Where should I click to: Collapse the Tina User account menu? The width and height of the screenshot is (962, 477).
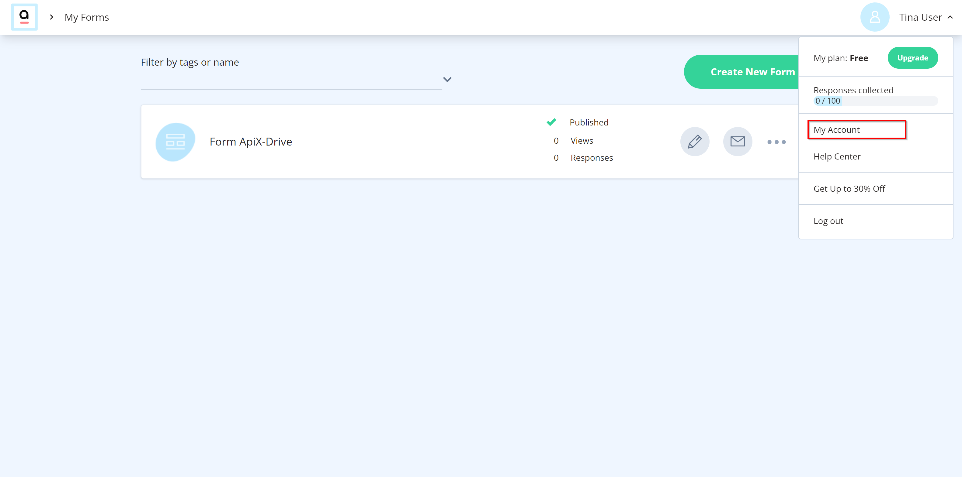tap(950, 17)
